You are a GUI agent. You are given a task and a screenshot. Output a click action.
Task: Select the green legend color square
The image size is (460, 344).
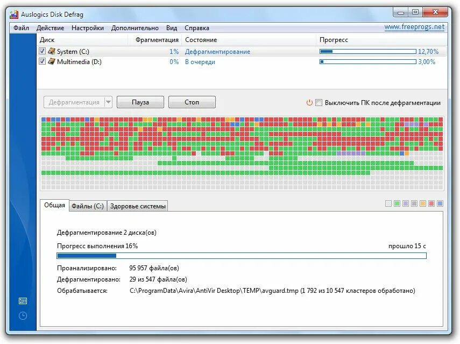click(x=397, y=203)
